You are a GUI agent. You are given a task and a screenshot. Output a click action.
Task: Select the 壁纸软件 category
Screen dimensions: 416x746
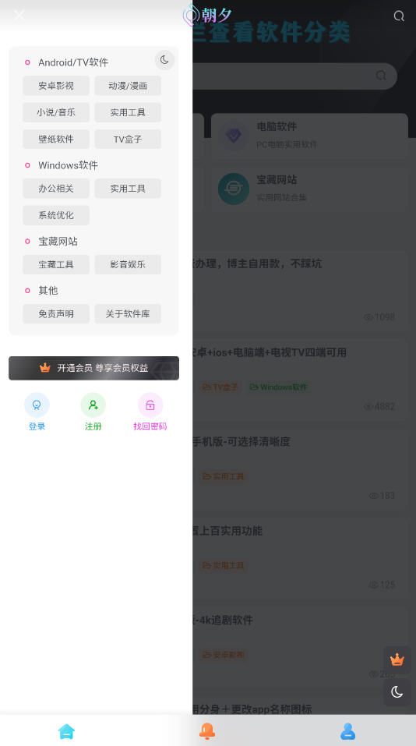56,139
